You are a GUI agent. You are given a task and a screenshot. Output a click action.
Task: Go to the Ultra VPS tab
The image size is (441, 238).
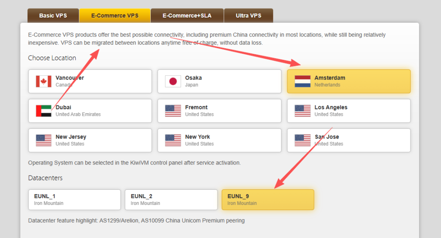[x=248, y=15]
